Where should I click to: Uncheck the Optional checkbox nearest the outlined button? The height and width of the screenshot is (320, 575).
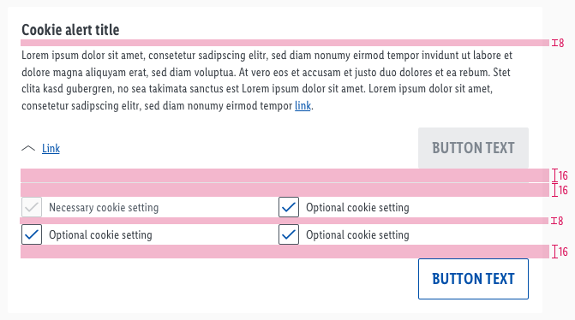(289, 234)
